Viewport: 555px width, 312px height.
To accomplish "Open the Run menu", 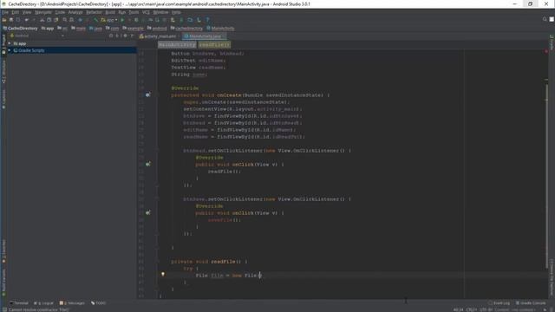I will click(x=122, y=12).
